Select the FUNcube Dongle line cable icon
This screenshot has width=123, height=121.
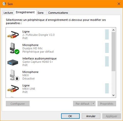(13, 35)
